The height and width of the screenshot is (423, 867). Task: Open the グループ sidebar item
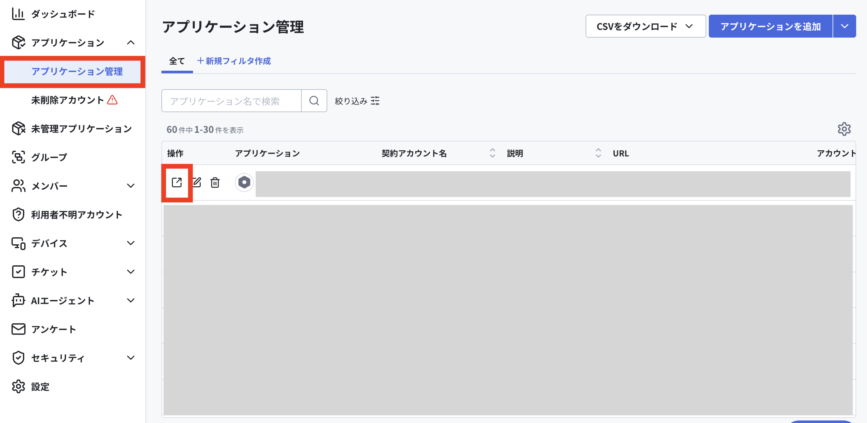pyautogui.click(x=49, y=157)
